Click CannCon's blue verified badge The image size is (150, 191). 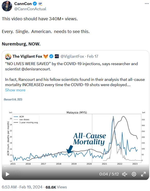click(35, 4)
